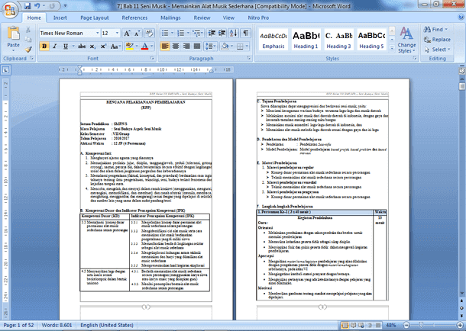This screenshot has width=466, height=331.
Task: Toggle Bold formatting
Action: [x=44, y=47]
